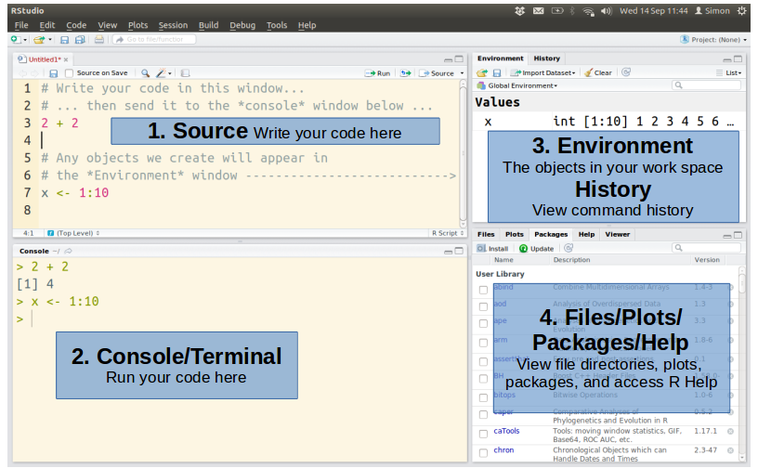Image resolution: width=758 pixels, height=468 pixels.
Task: Open the system power gear menu
Action: pyautogui.click(x=742, y=10)
